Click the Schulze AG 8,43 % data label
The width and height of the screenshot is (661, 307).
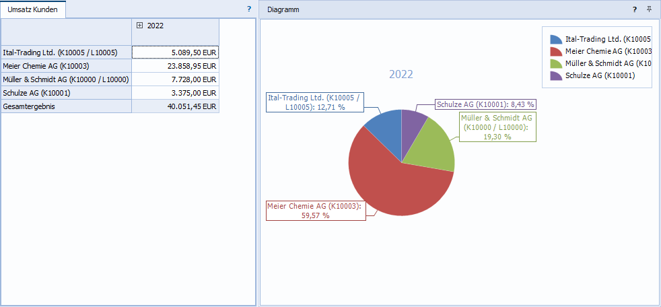pos(485,104)
